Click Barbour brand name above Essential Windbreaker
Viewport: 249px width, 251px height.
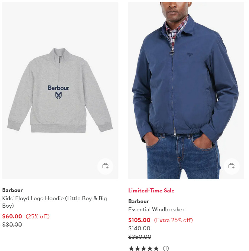pyautogui.click(x=139, y=201)
